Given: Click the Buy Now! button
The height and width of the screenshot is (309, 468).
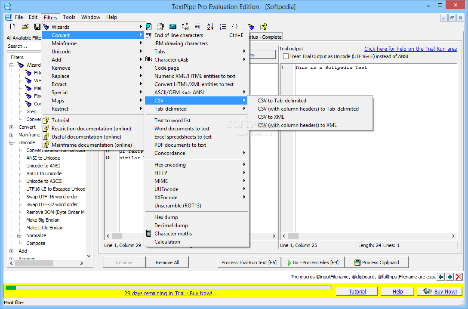Looking at the screenshot, I should 440,291.
